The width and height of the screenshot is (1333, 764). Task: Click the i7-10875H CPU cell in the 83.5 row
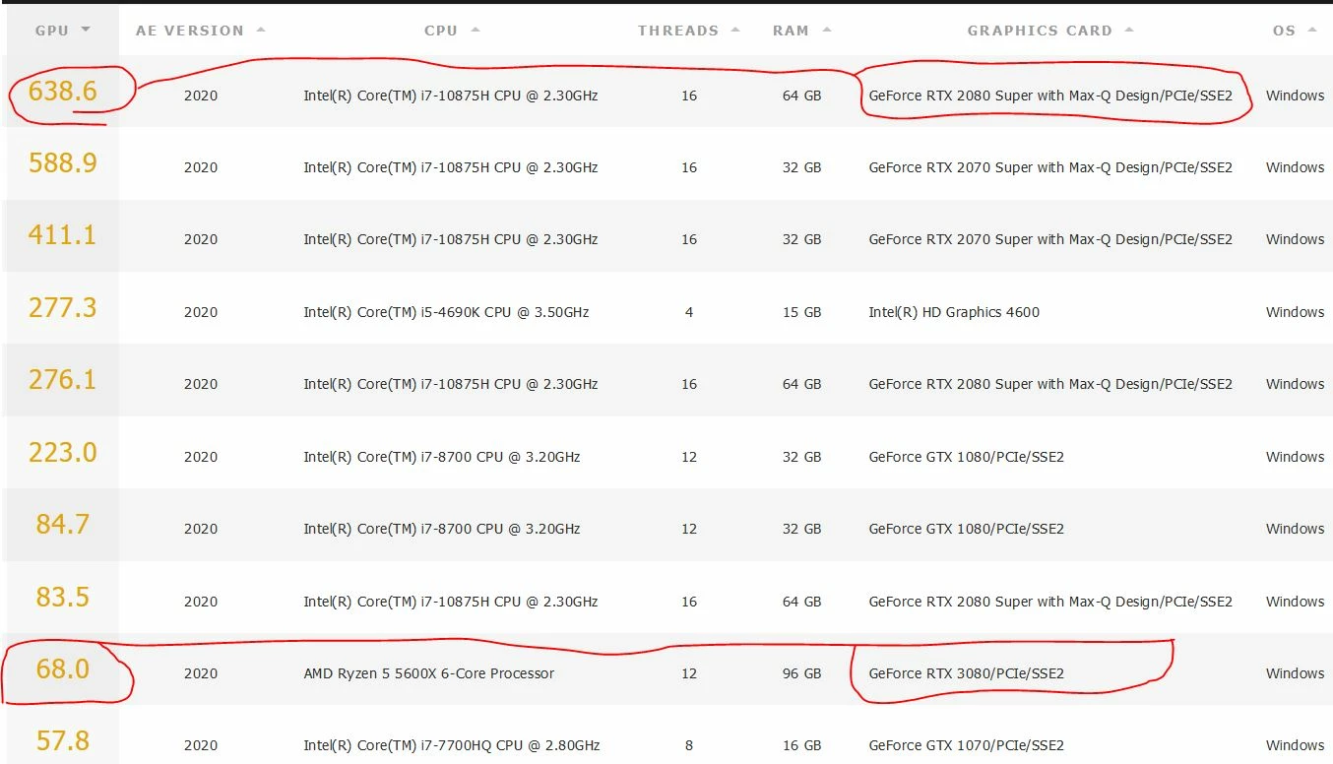451,602
